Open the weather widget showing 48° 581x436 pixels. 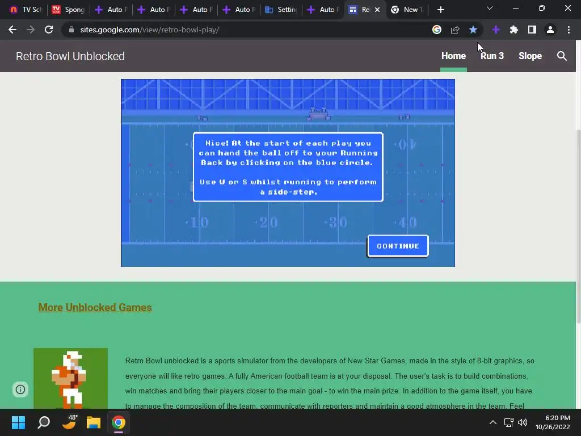click(69, 422)
